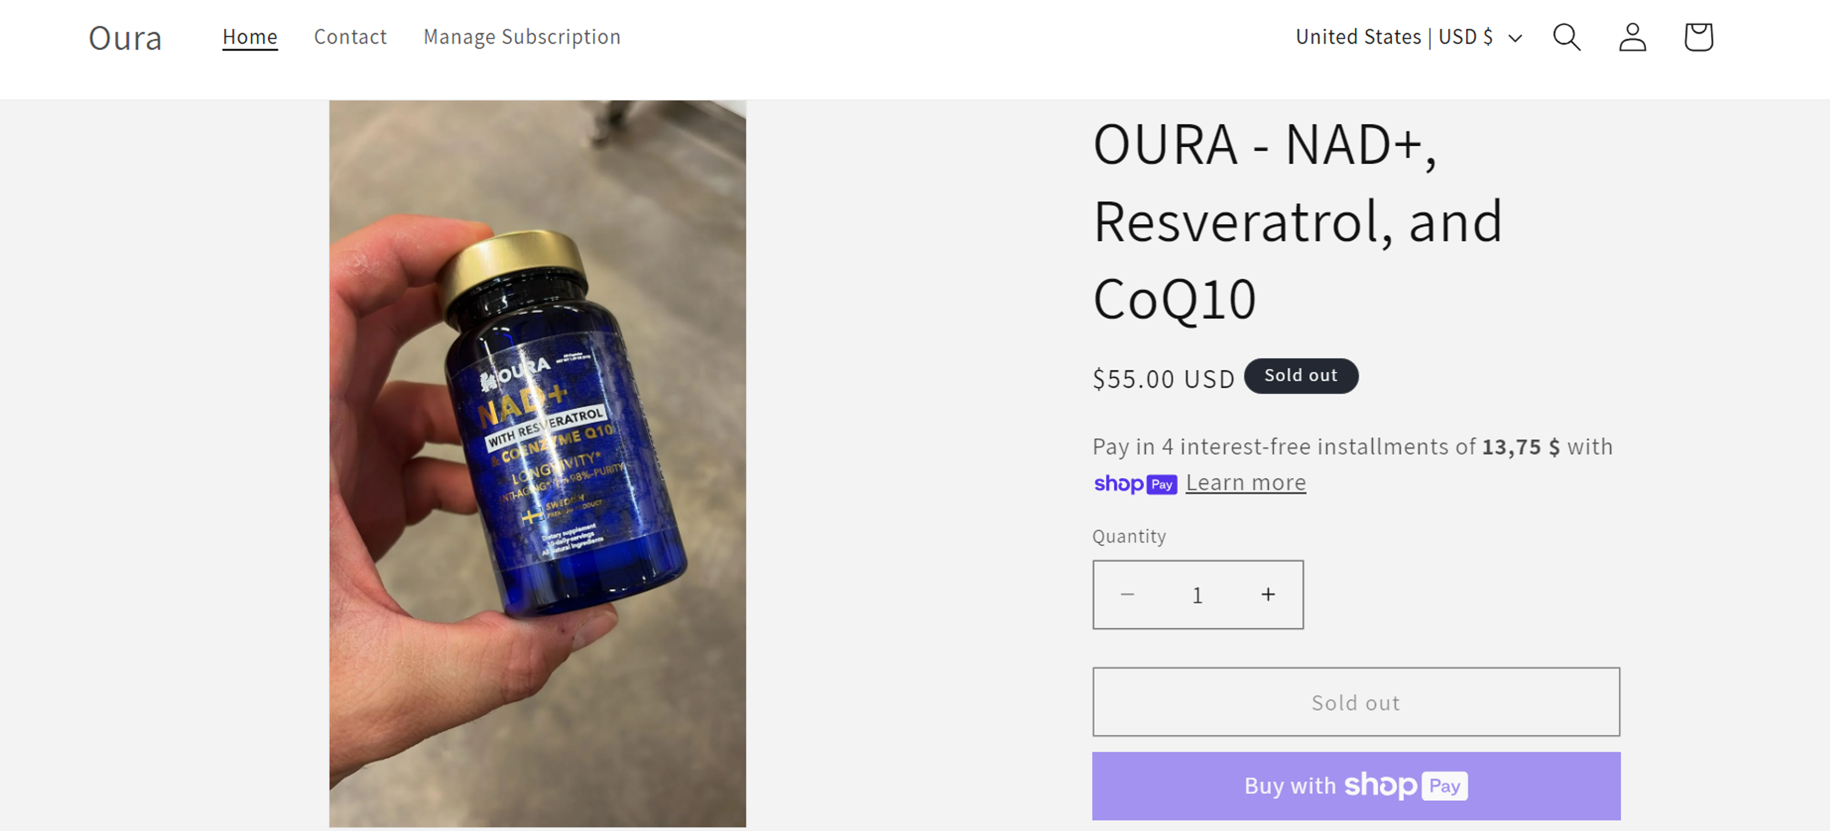Focus the quantity number field
The width and height of the screenshot is (1830, 831).
click(x=1198, y=595)
